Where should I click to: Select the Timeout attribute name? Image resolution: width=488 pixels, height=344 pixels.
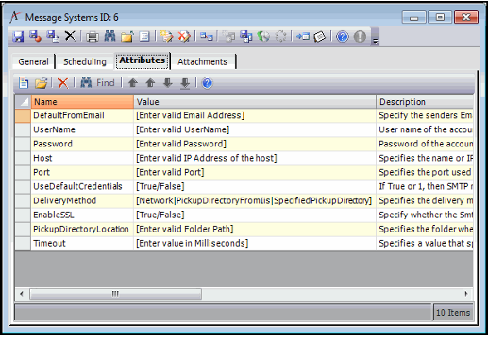82,244
